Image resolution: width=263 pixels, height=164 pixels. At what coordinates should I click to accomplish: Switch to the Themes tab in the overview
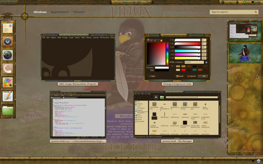pyautogui.click(x=79, y=12)
